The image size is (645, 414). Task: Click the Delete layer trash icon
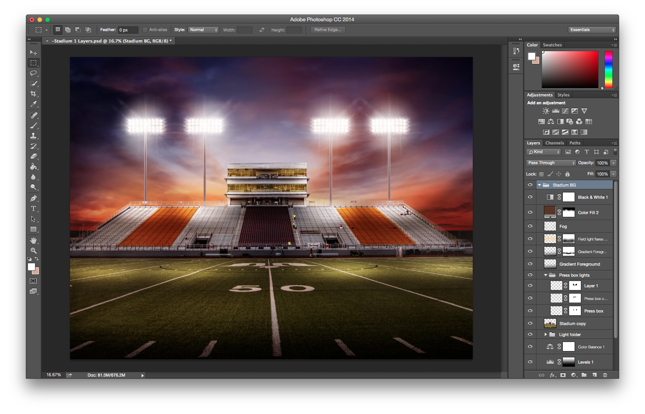point(605,375)
